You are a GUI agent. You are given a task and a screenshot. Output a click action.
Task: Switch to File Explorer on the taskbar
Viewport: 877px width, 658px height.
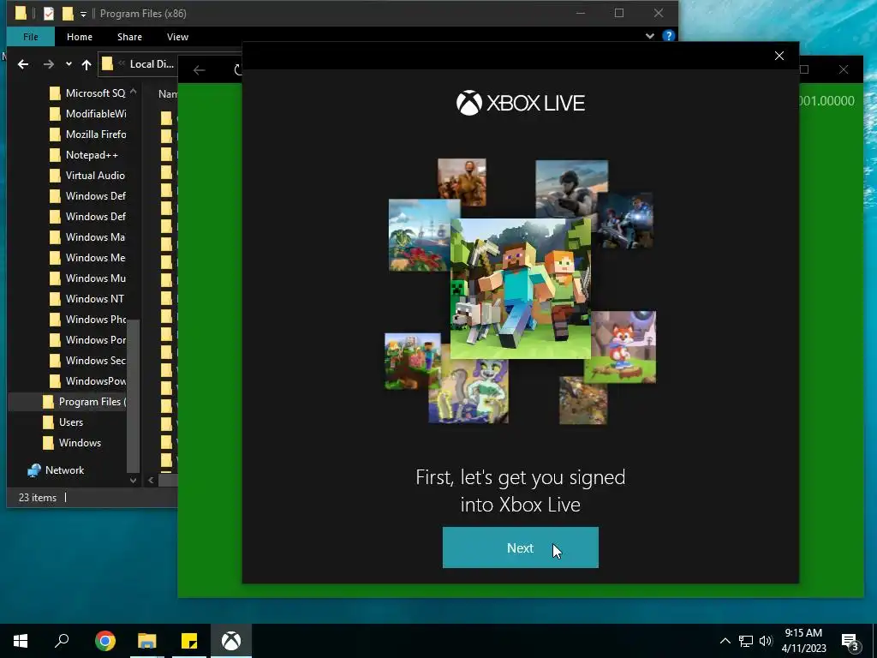pos(147,641)
